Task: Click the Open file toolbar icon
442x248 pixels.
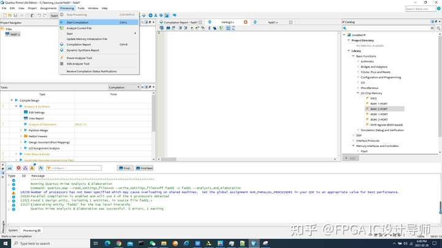Action: pyautogui.click(x=10, y=15)
